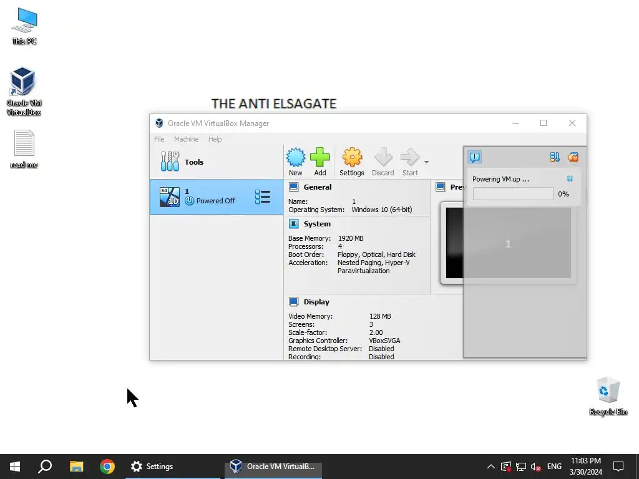Select virtual machine 1 in the list
This screenshot has height=479, width=639.
(217, 196)
